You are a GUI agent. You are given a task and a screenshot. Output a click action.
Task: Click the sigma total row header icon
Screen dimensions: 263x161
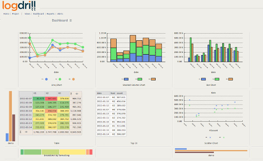(x=21, y=132)
